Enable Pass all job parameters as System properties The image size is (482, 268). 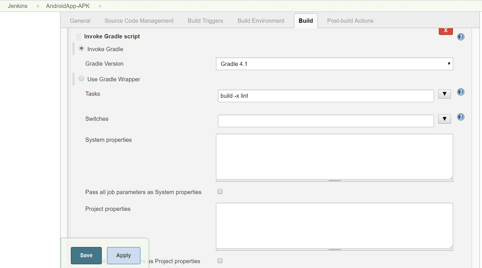220,192
